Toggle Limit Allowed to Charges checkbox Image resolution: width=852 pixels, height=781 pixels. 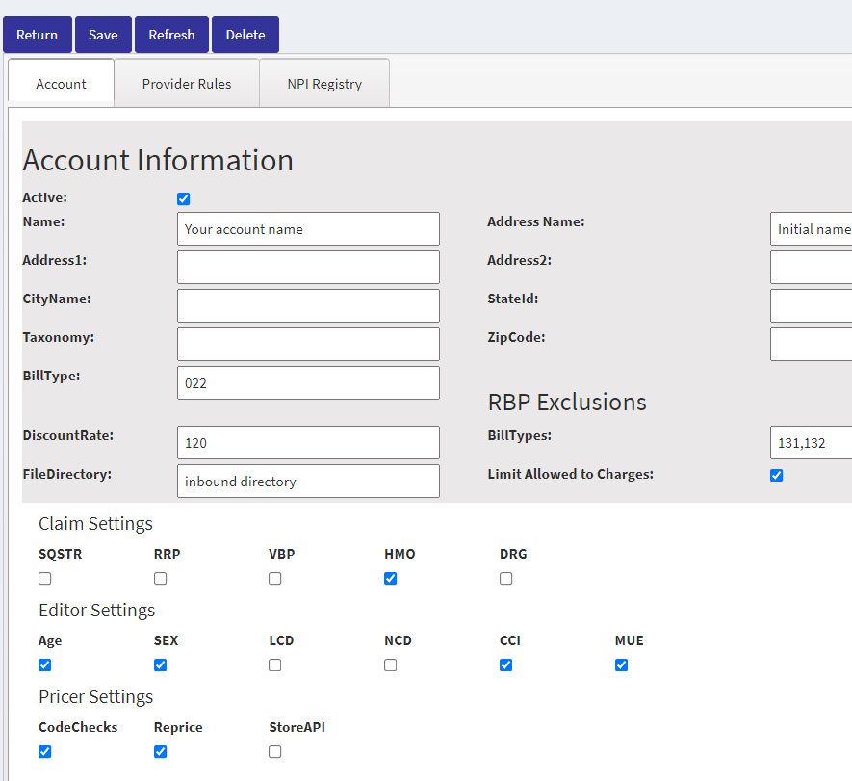click(777, 476)
